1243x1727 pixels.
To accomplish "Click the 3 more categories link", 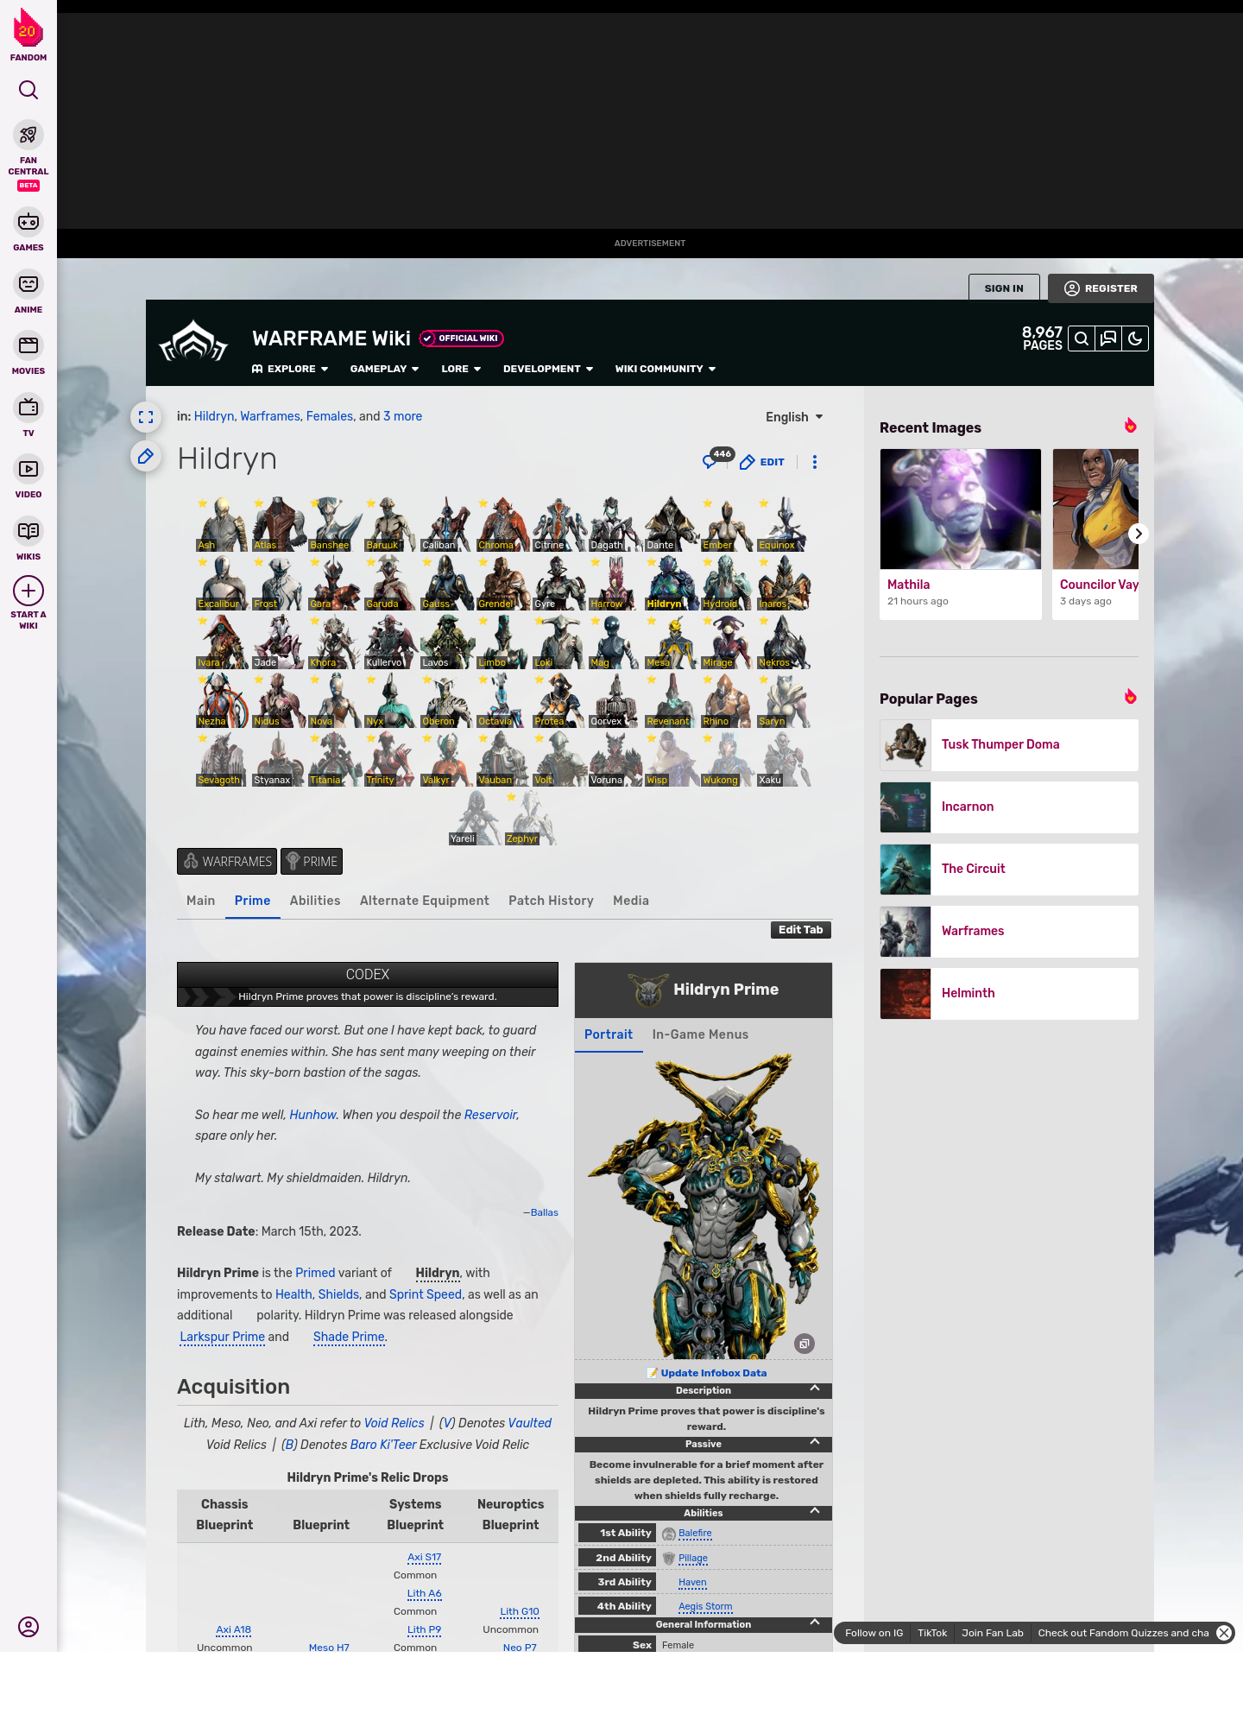I will click(x=403, y=416).
